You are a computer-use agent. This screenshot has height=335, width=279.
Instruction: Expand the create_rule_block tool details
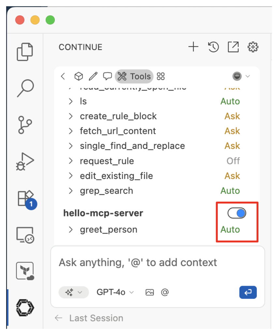coord(71,116)
